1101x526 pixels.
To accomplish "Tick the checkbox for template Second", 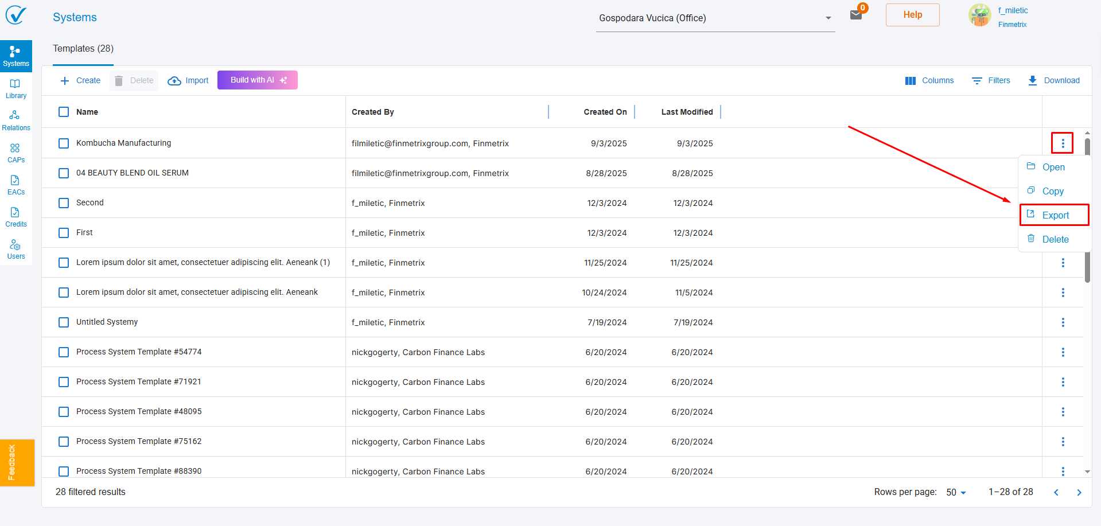I will pyautogui.click(x=64, y=203).
